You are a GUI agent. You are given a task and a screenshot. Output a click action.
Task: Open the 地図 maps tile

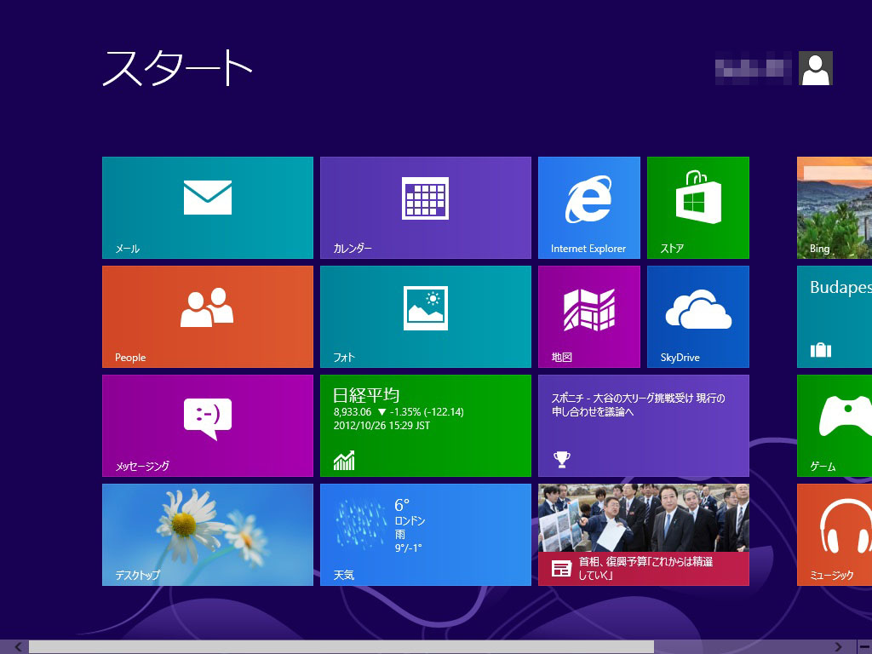click(x=589, y=317)
